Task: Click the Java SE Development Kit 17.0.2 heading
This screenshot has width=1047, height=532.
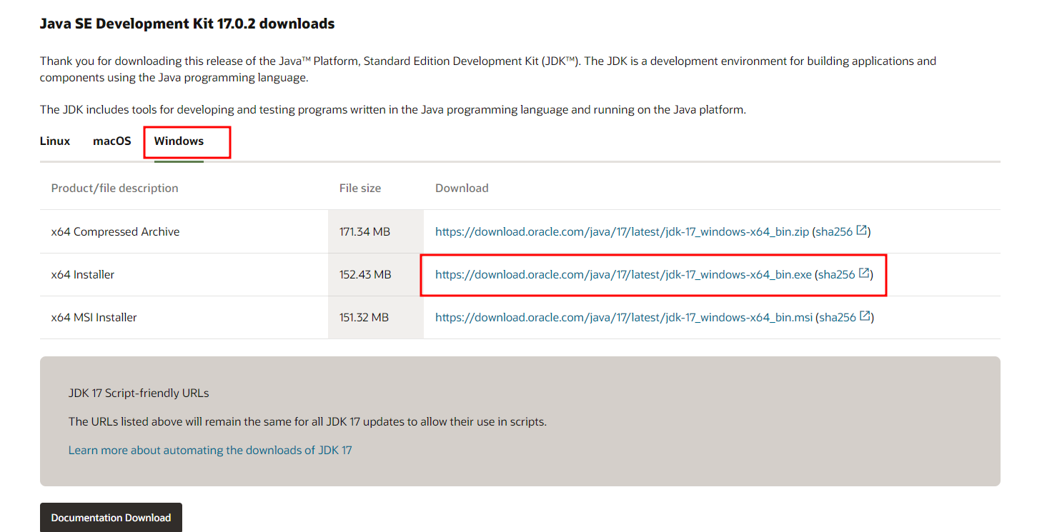Action: point(187,24)
